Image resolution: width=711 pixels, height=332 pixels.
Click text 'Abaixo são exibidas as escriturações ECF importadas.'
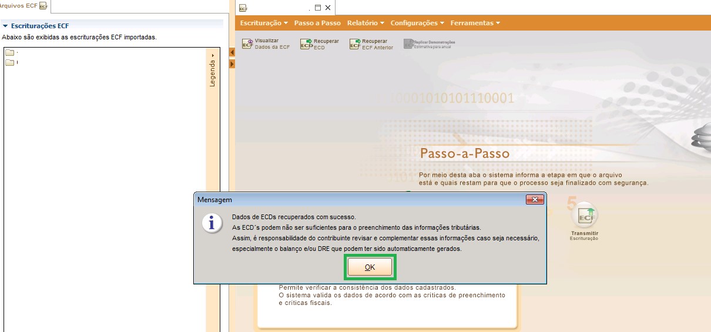point(79,37)
